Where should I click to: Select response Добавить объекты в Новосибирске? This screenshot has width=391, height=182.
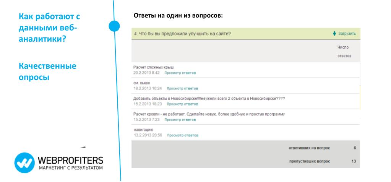(x=209, y=99)
